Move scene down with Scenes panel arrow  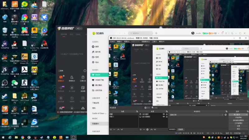(x=122, y=129)
